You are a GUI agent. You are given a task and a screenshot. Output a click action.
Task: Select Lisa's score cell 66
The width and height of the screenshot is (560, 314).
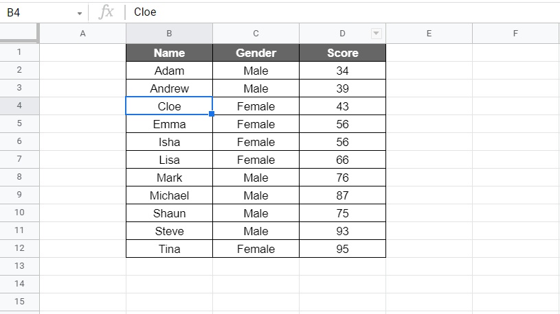(x=342, y=160)
